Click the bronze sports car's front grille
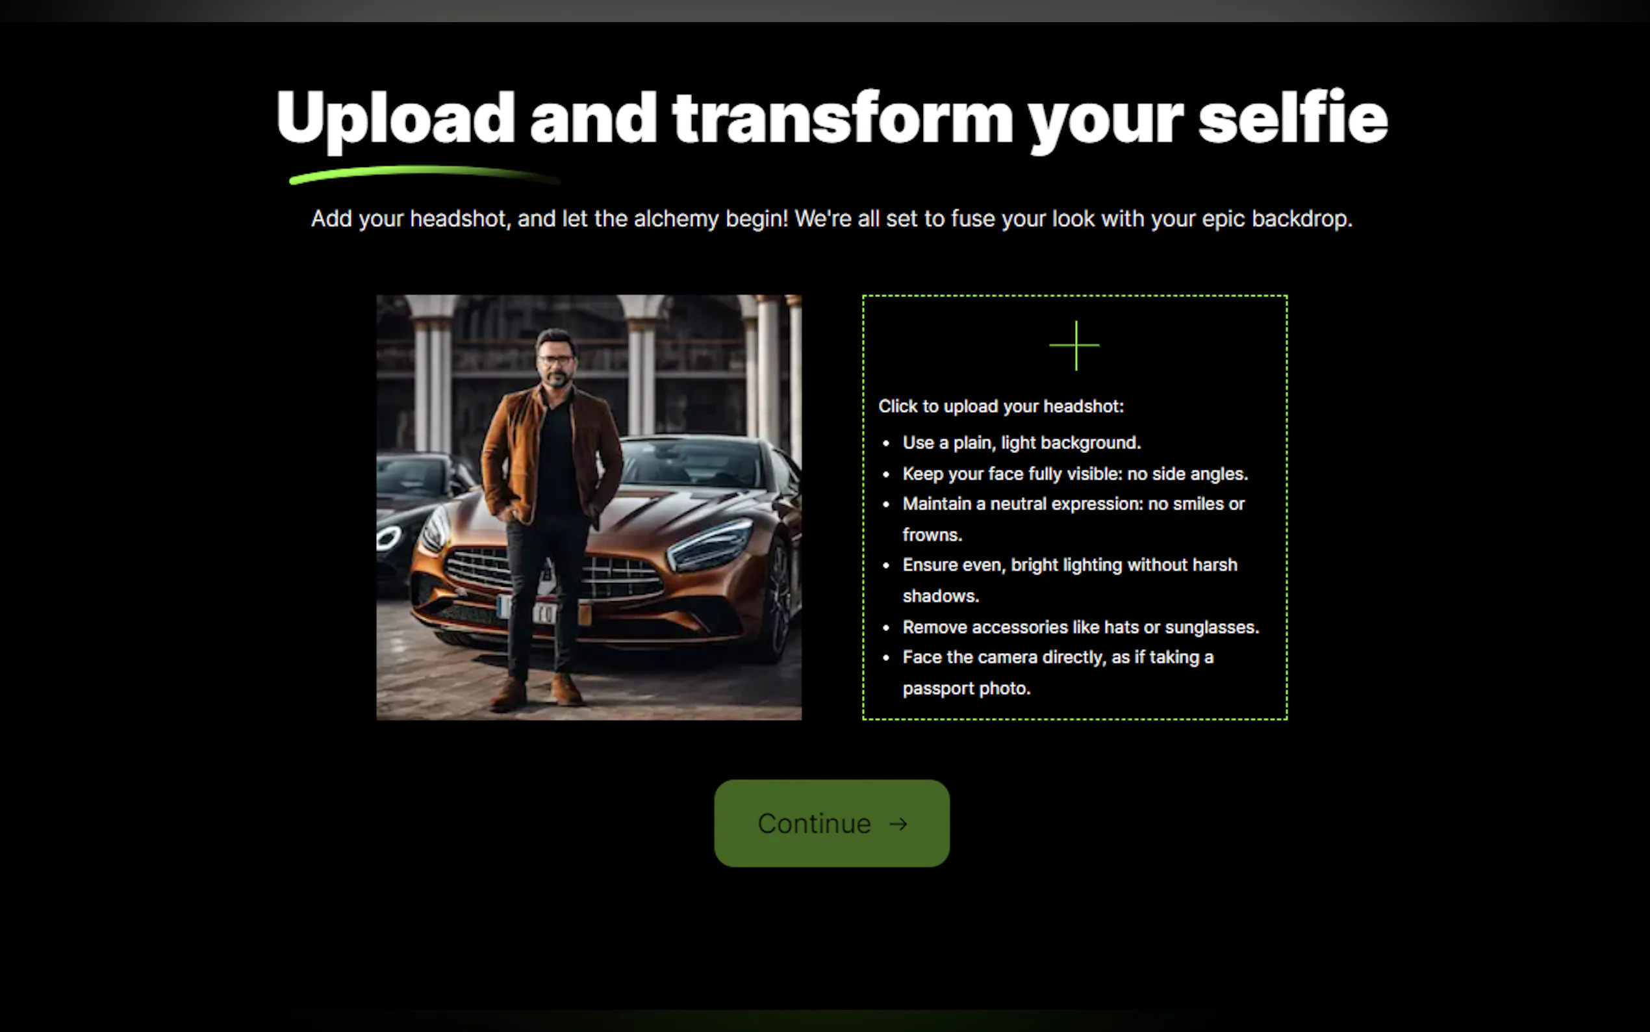 click(x=553, y=573)
